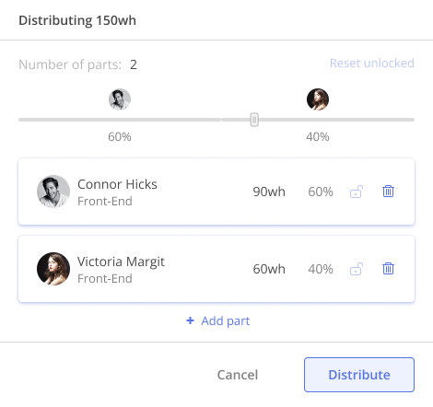Click the left slider track segment
The width and height of the screenshot is (433, 407).
(x=120, y=120)
